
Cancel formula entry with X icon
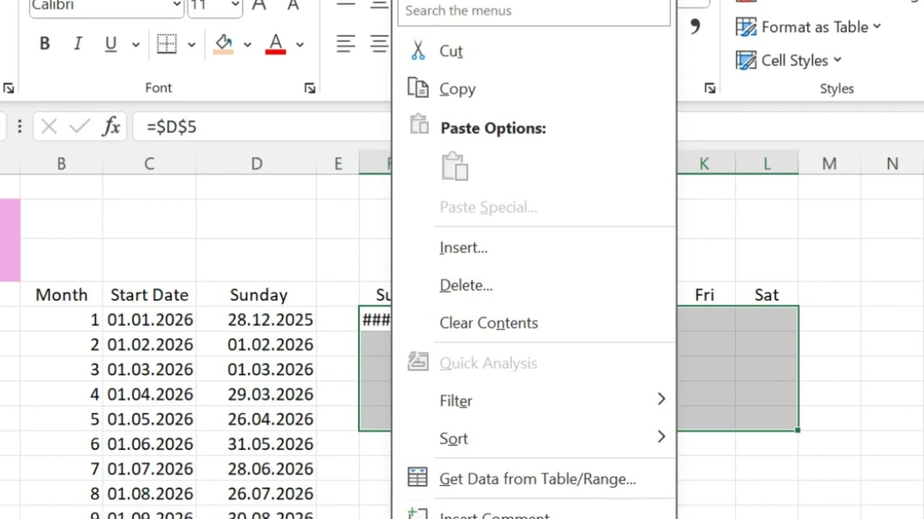[x=48, y=127]
